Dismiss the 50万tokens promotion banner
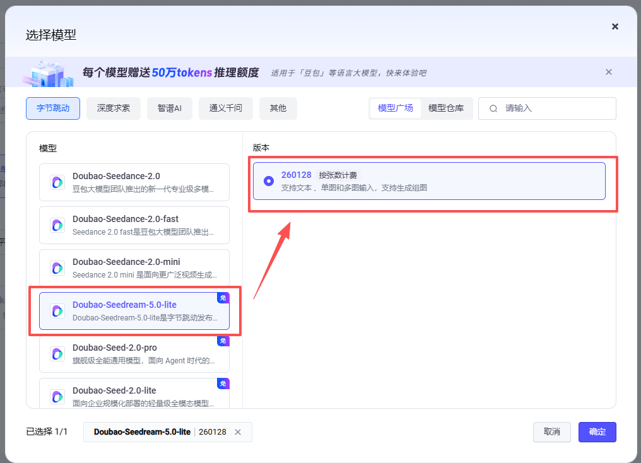641x463 pixels. coord(609,72)
